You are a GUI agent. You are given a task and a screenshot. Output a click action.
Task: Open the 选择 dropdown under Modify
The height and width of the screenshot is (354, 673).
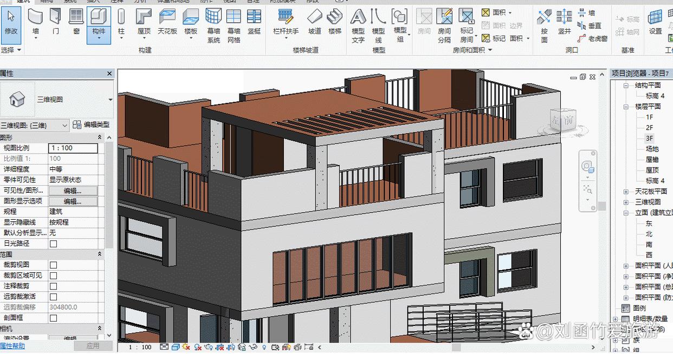tap(11, 50)
